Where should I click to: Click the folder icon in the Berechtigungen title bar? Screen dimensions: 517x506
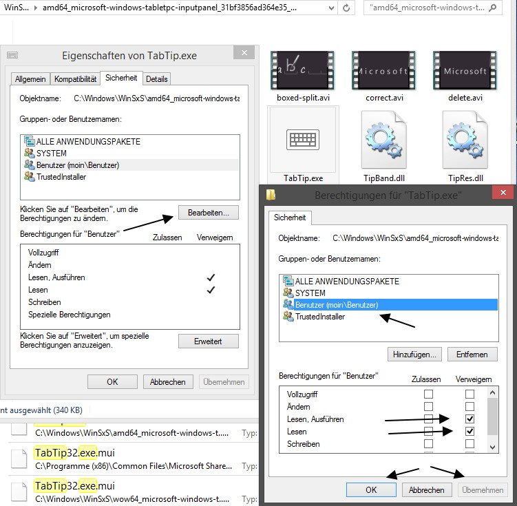[271, 195]
